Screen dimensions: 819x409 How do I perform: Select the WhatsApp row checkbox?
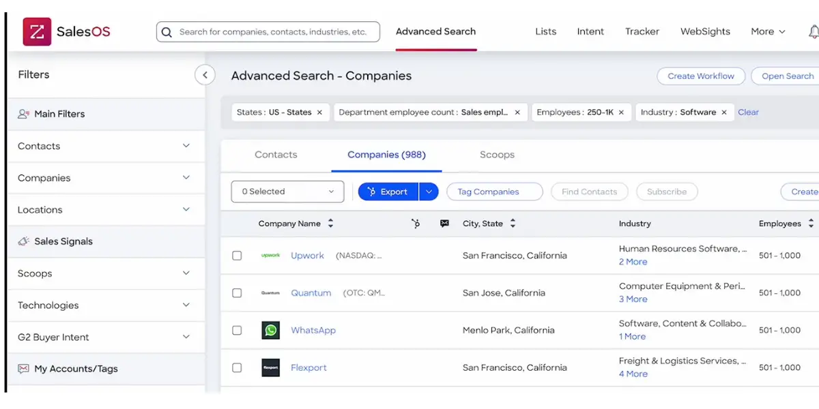(237, 331)
